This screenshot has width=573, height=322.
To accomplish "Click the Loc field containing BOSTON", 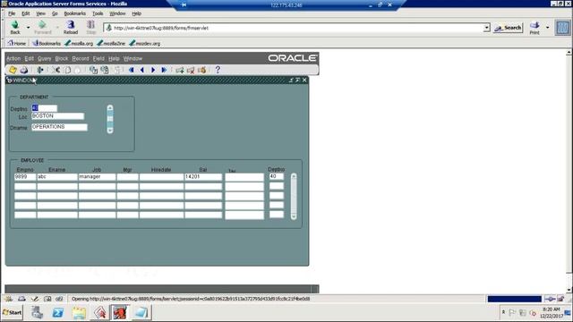I will (x=57, y=116).
